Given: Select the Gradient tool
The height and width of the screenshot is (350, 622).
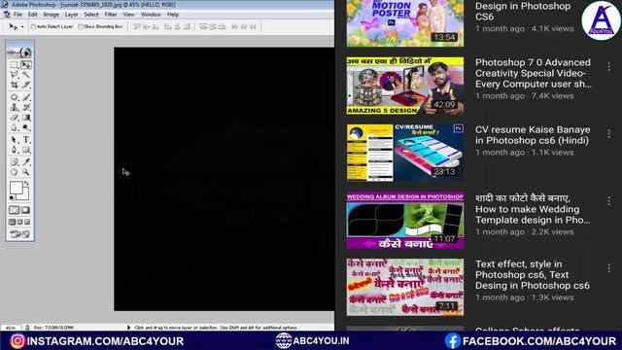Looking at the screenshot, I should pos(26,118).
